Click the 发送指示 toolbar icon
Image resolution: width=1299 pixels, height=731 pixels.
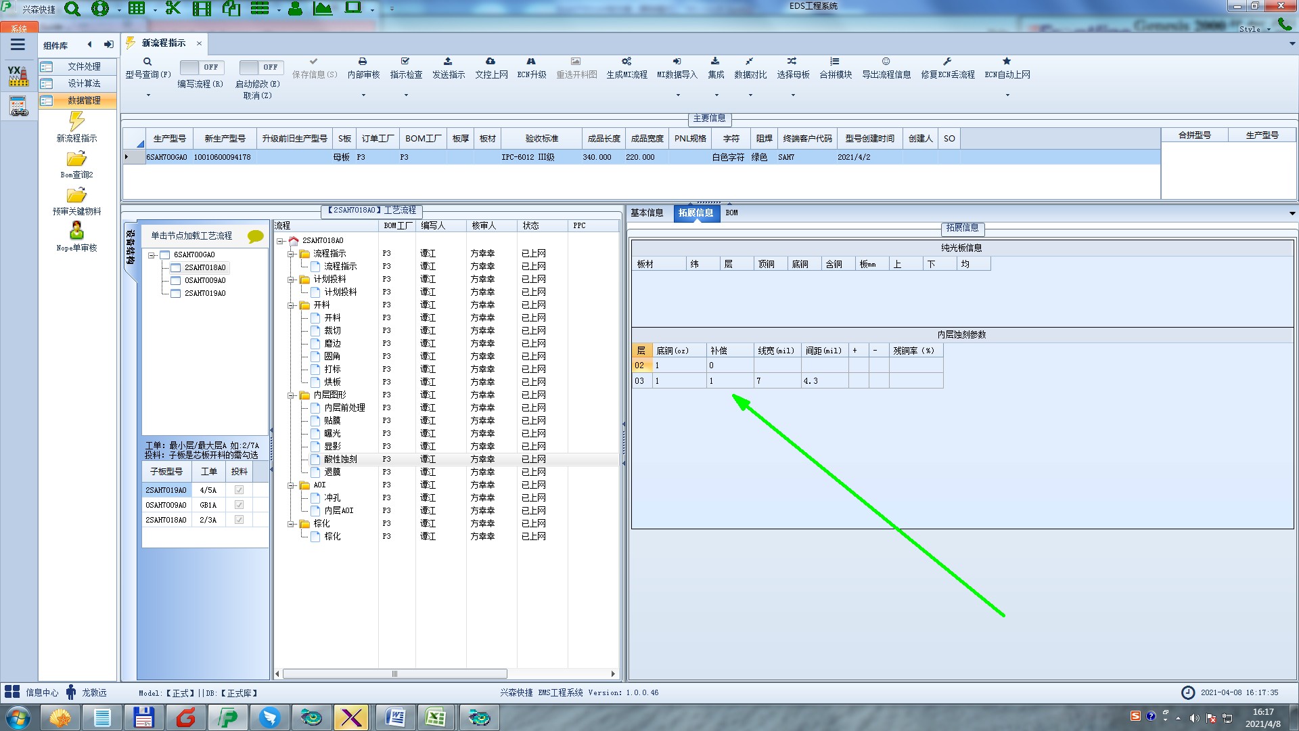(448, 62)
